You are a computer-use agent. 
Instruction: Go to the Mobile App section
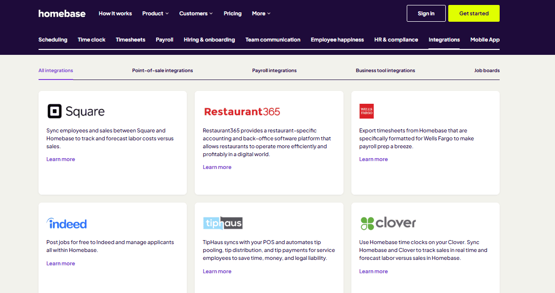pyautogui.click(x=485, y=40)
